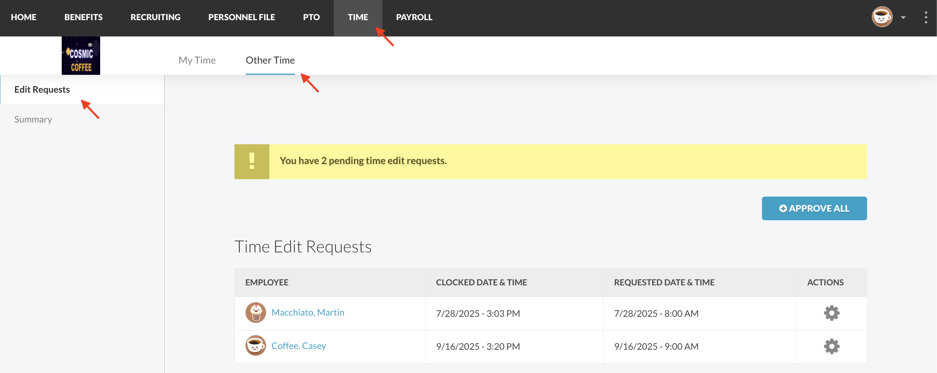Select Edit Requests in the sidebar
Screen dimensions: 937x373
tap(42, 90)
